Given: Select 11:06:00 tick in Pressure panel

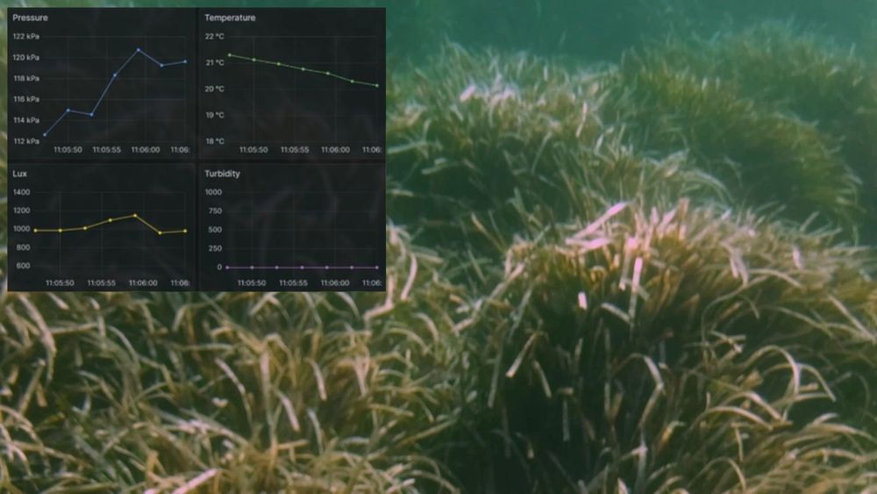Looking at the screenshot, I should click(146, 150).
